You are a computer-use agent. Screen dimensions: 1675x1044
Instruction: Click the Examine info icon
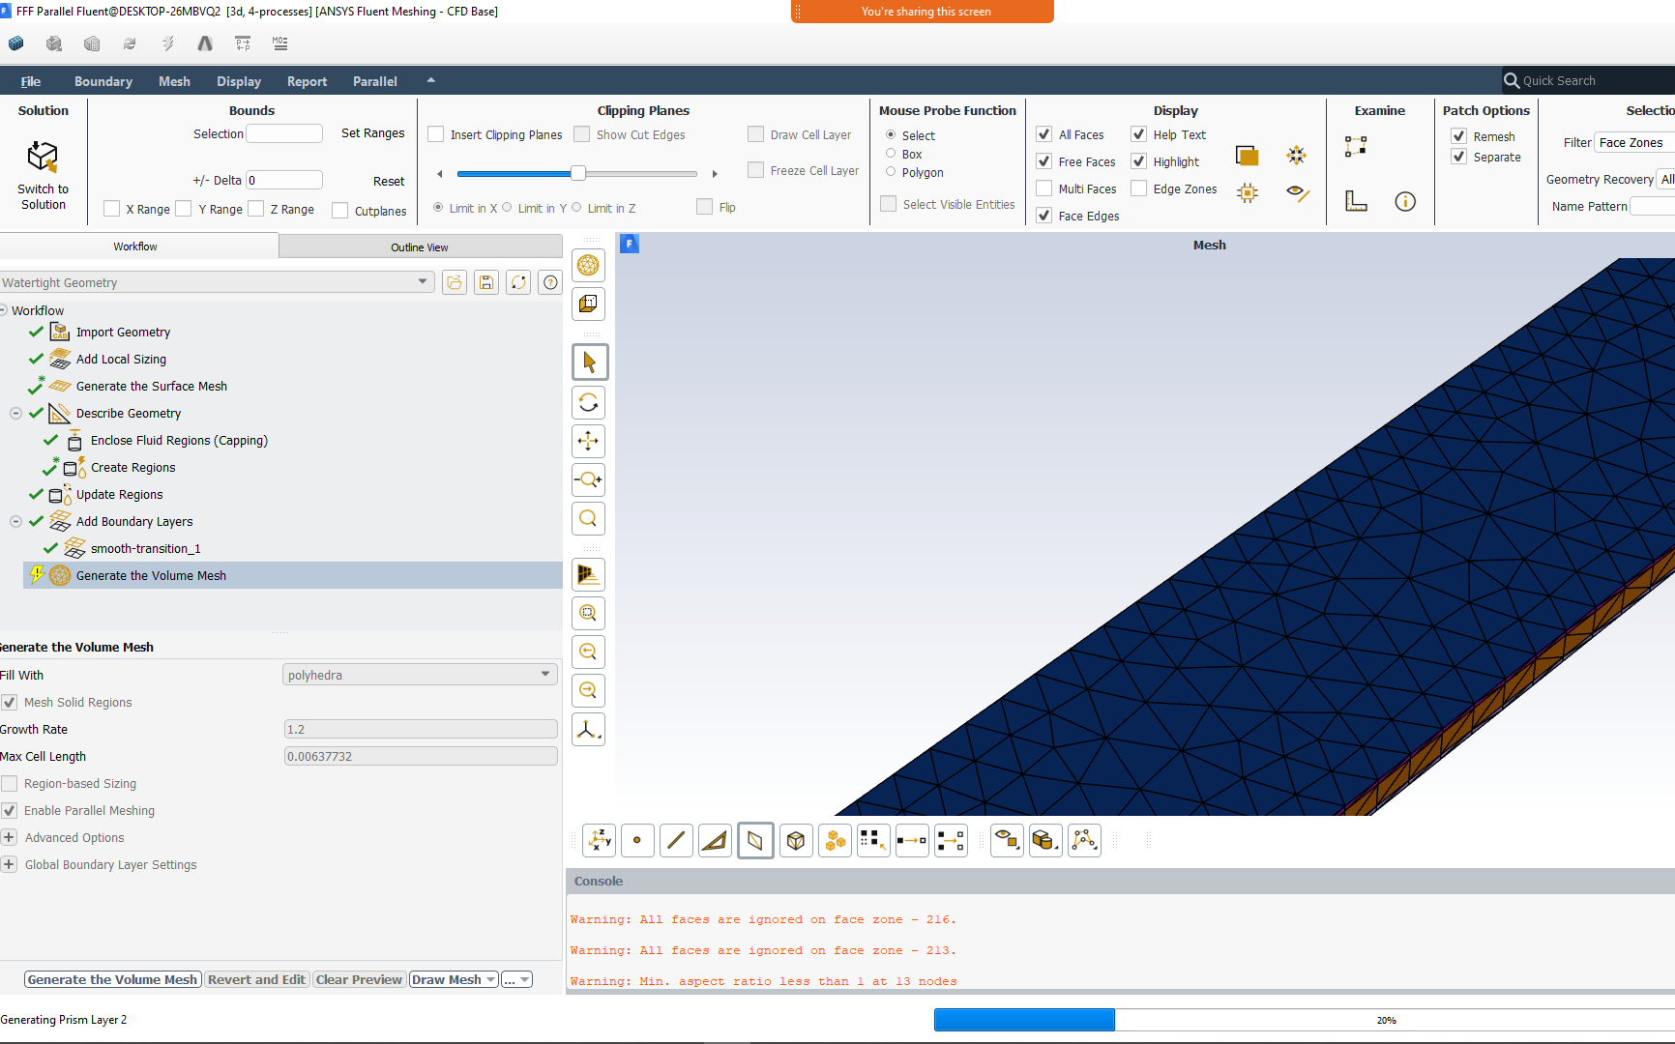point(1405,201)
